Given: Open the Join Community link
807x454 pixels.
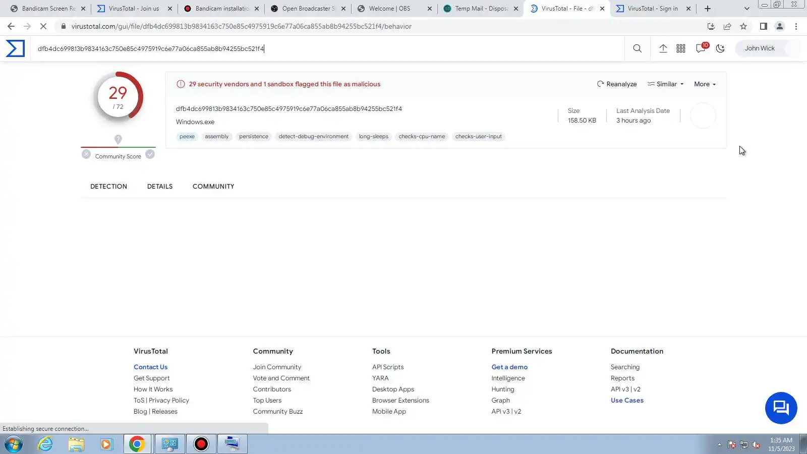Looking at the screenshot, I should [277, 367].
